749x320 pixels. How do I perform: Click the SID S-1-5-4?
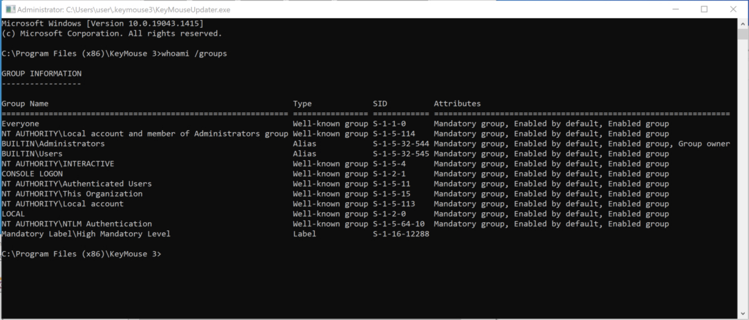coord(389,164)
